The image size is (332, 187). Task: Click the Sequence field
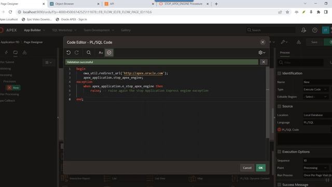(317, 161)
